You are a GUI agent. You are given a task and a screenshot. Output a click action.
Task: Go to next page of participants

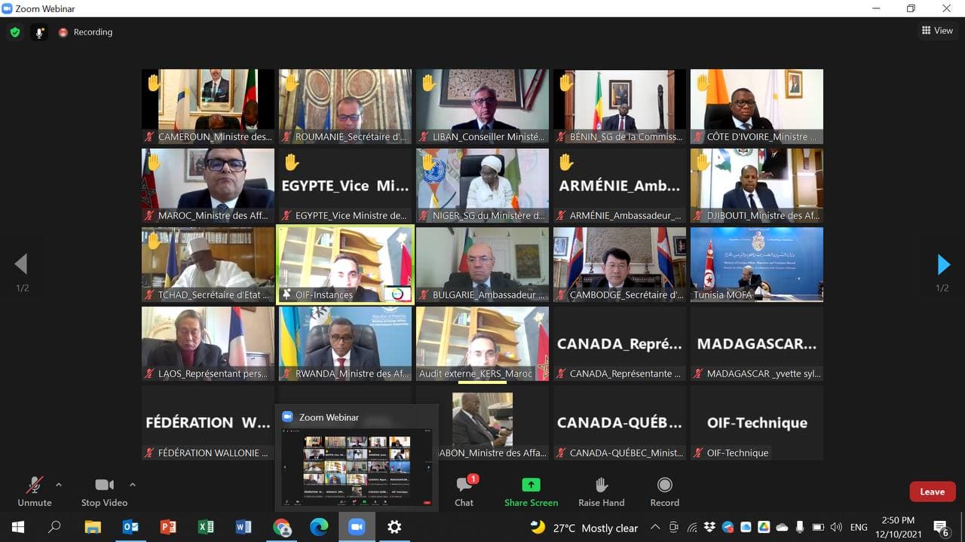[x=943, y=265]
